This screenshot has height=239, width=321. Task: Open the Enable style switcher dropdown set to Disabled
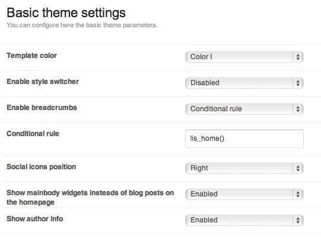click(244, 83)
